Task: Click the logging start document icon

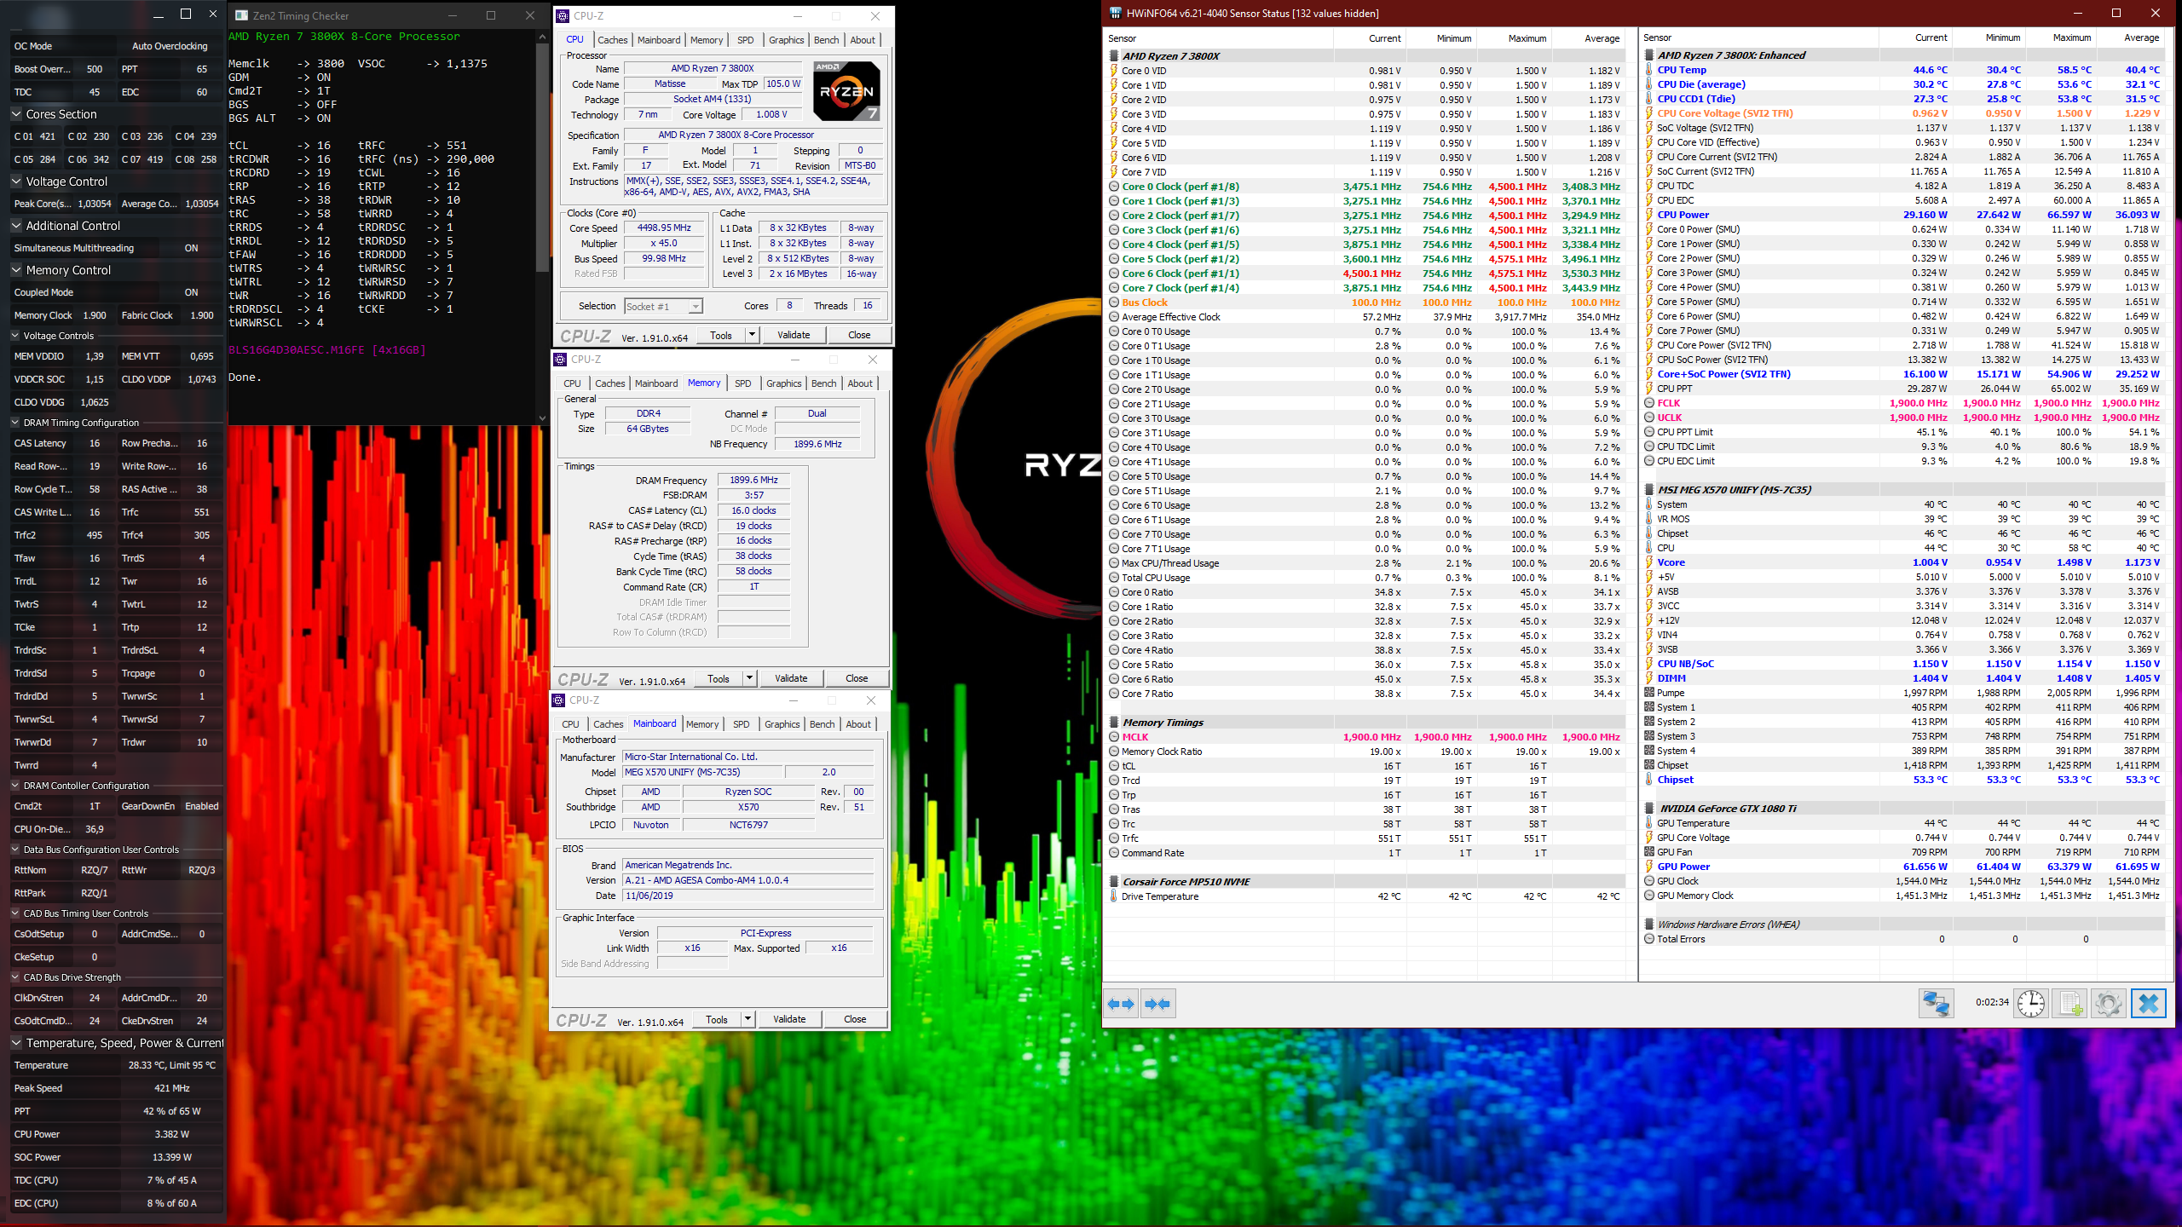Action: tap(2070, 1003)
